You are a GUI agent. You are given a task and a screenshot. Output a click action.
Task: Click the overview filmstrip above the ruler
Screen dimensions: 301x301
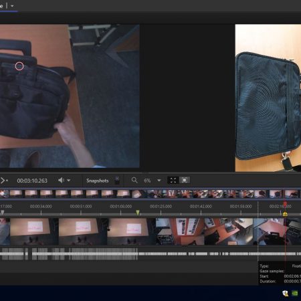150,194
